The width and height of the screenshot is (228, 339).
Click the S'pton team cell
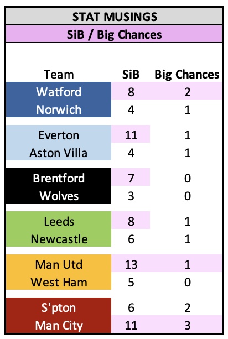(59, 306)
